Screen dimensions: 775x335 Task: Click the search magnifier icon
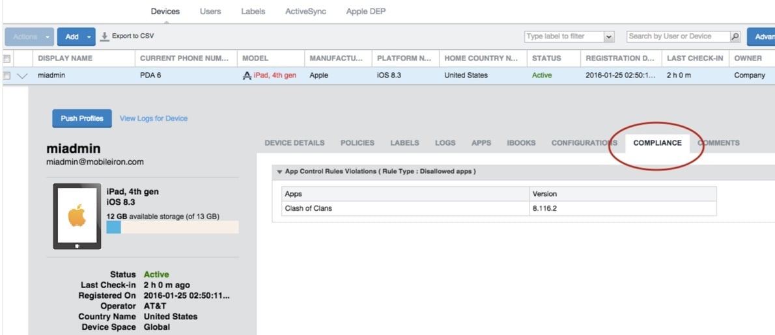(x=735, y=36)
